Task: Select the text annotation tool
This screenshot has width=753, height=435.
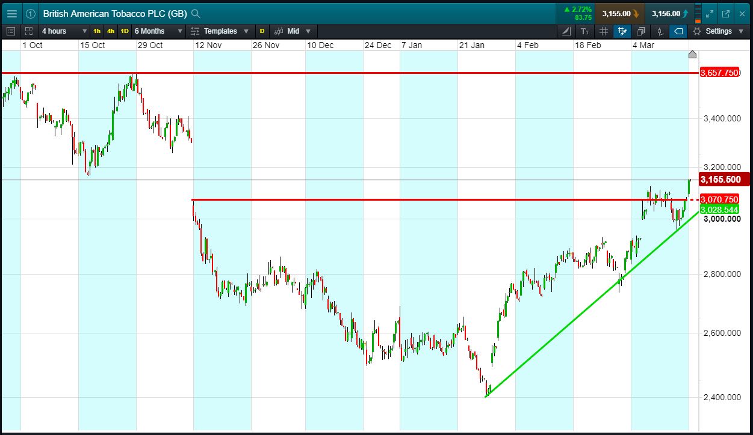Action: click(585, 31)
